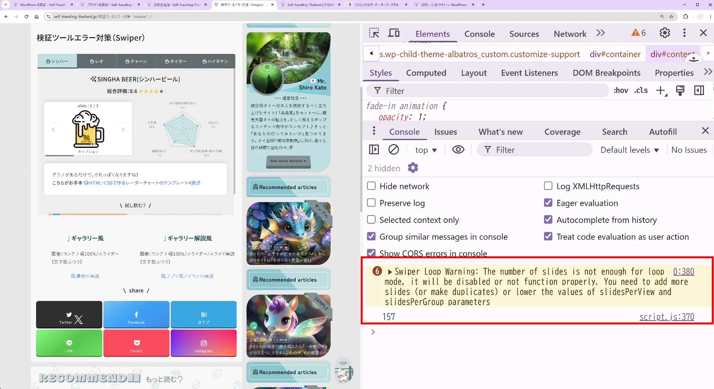Share on Hatena B! button
Screen dimensions: 714x389
click(203, 314)
